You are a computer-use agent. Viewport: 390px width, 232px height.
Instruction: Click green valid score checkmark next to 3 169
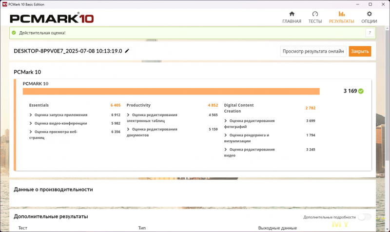pyautogui.click(x=361, y=91)
